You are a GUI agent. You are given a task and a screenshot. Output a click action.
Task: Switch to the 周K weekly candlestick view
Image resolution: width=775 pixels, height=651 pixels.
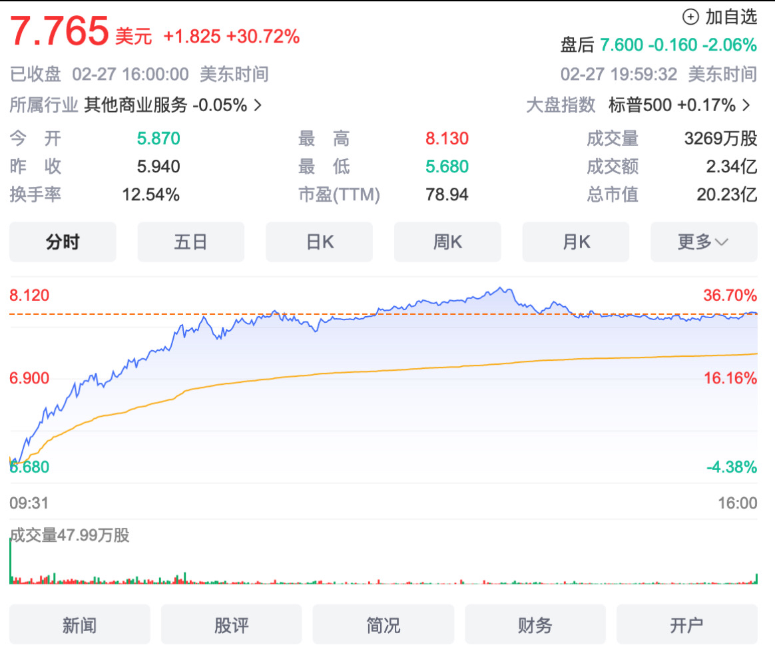point(447,242)
